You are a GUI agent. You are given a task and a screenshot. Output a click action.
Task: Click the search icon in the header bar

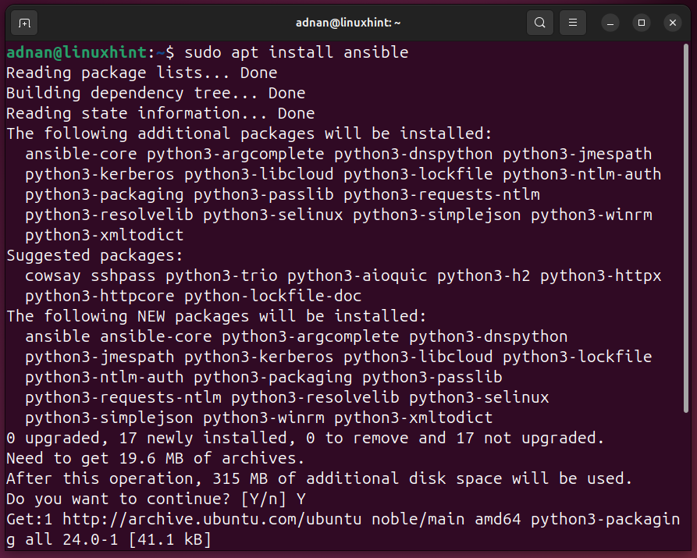(539, 23)
